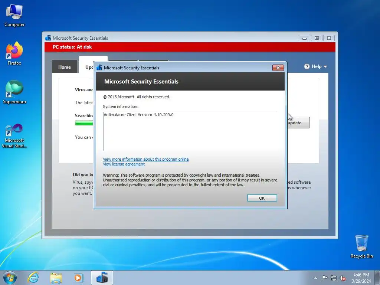The width and height of the screenshot is (380, 285).
Task: Click the Microsoft Security Essentials dialog heading
Action: tap(141, 81)
